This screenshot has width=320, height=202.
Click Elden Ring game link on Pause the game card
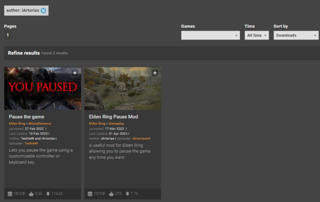click(17, 124)
